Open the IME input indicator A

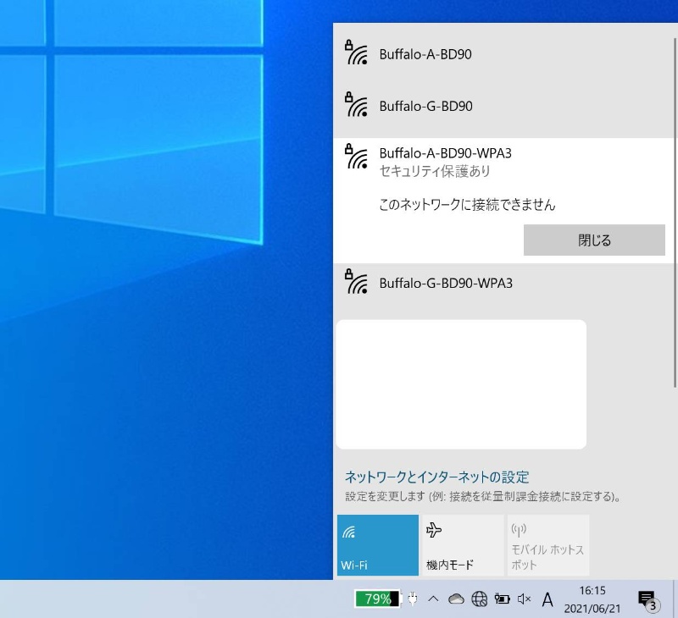(x=547, y=599)
